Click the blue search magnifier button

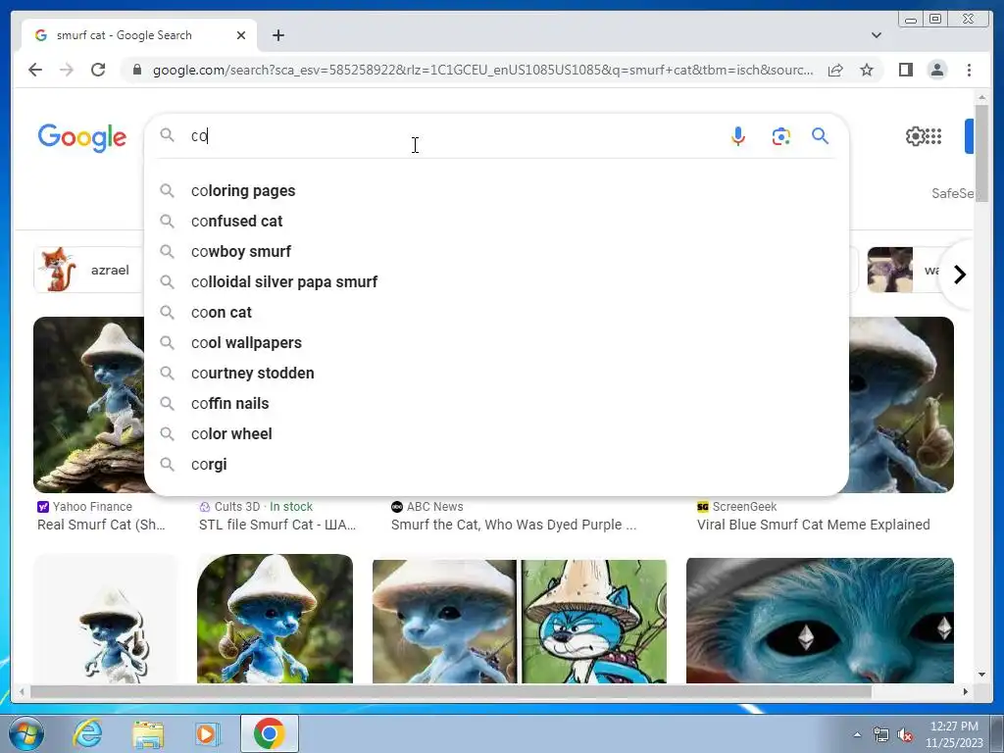(820, 135)
